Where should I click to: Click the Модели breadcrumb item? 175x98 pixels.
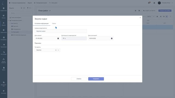tap(30, 3)
